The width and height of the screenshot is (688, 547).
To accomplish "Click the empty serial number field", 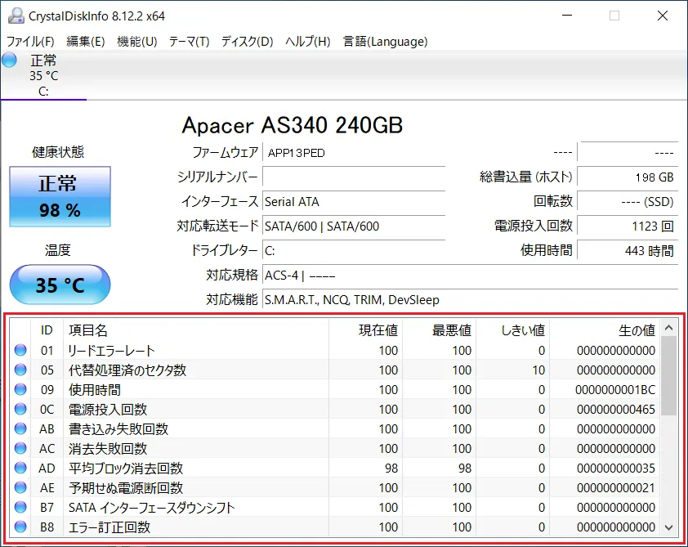I will 354,177.
